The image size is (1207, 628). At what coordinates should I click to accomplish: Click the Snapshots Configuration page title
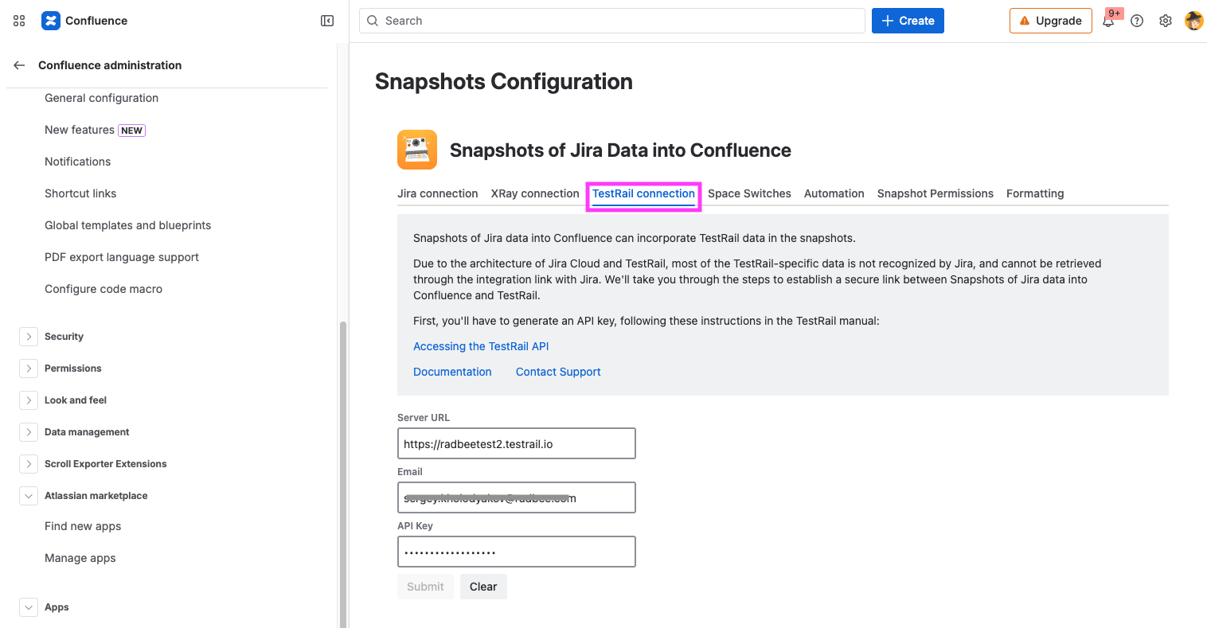pos(504,81)
